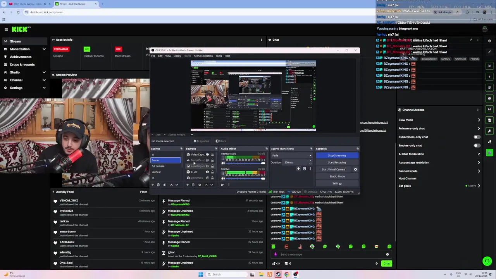Delete scene transition with trash icon

tap(304, 169)
